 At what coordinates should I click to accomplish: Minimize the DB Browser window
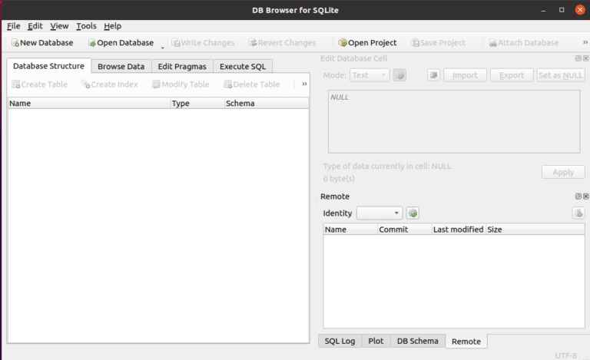coord(543,10)
